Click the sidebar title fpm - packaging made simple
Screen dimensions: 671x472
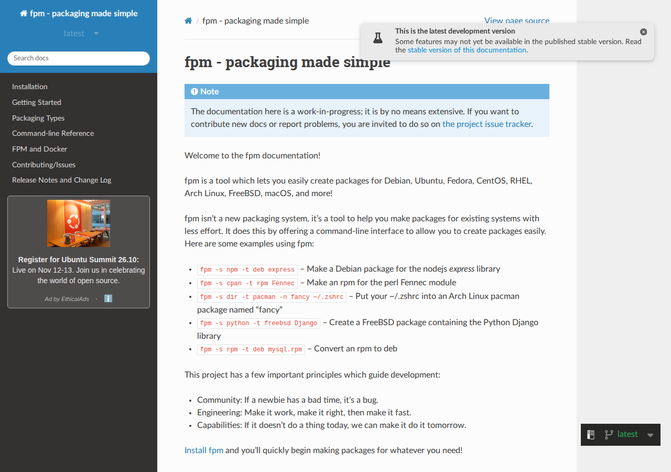tap(79, 14)
